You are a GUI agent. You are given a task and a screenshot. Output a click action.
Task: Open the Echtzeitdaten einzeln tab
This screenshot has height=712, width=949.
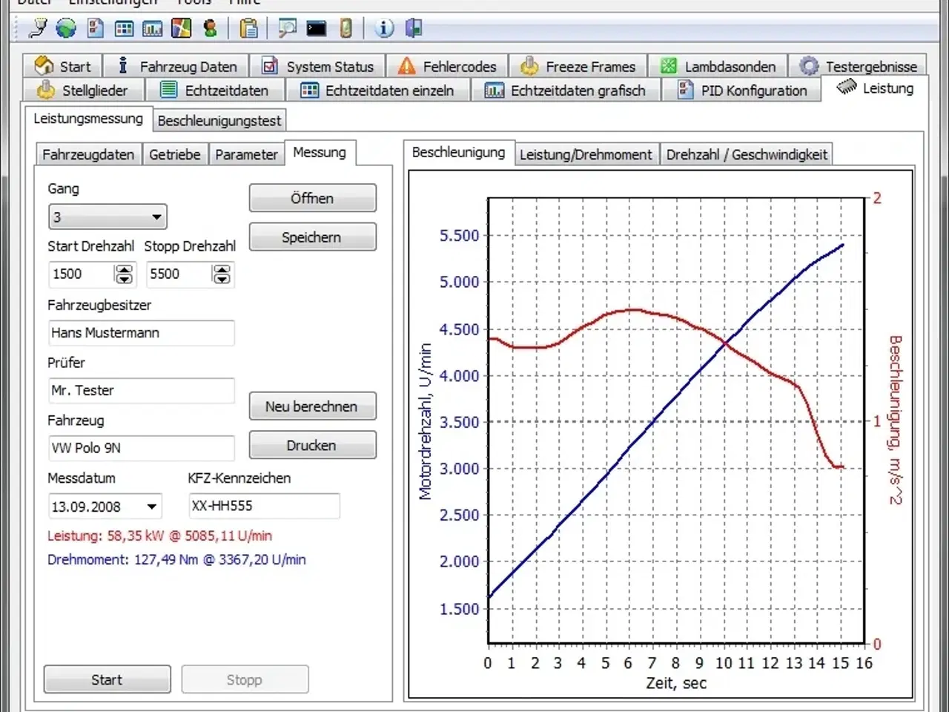click(377, 90)
